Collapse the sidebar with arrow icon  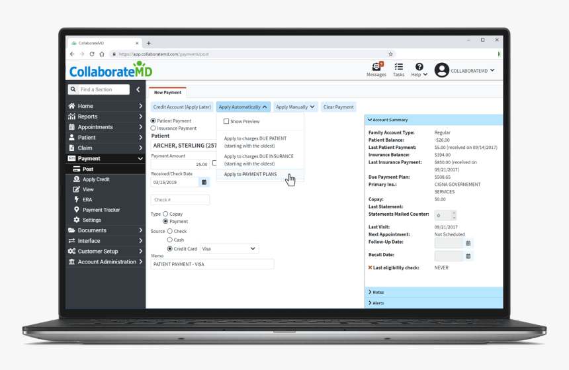click(x=138, y=89)
